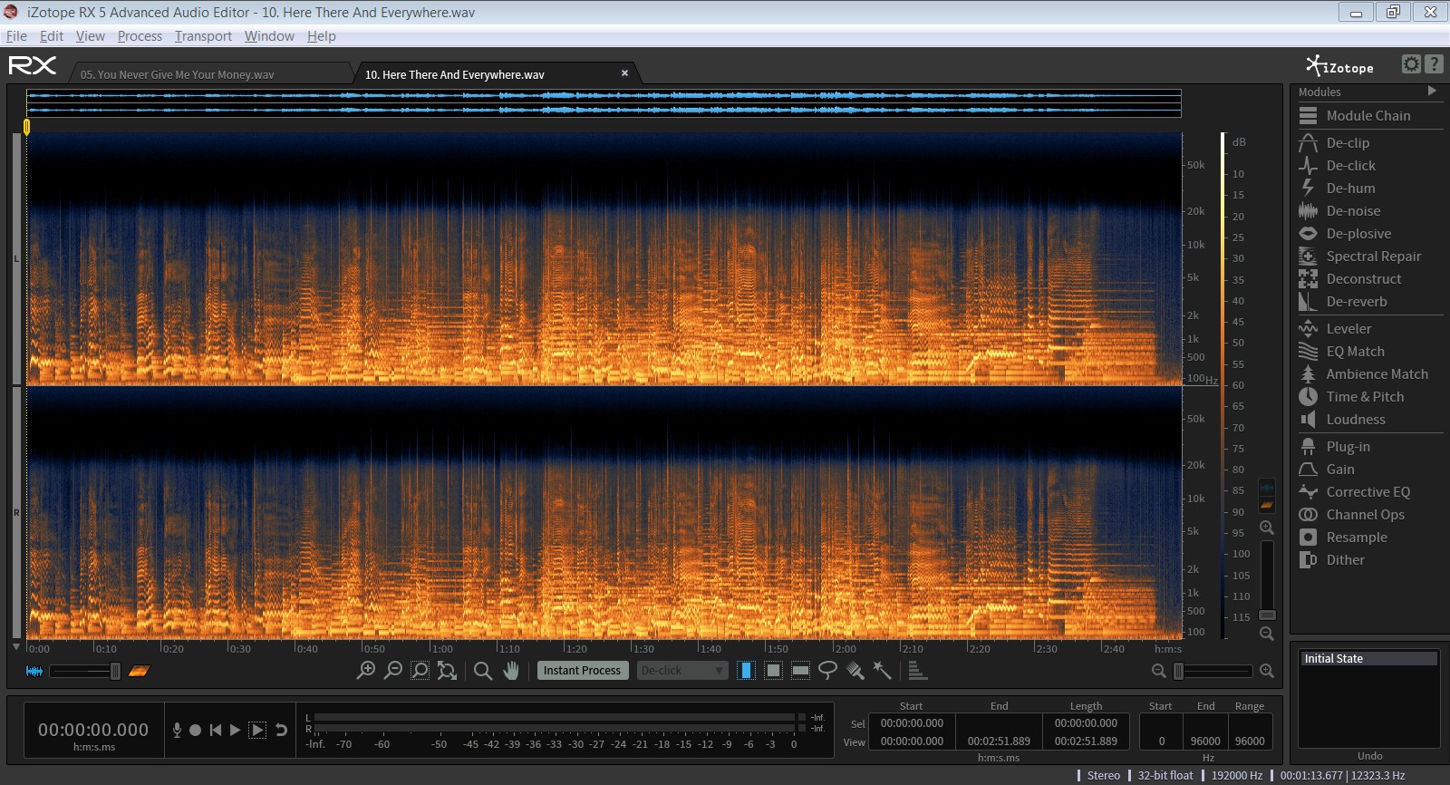
Task: Select the Zoom magnifier tool
Action: [x=483, y=671]
